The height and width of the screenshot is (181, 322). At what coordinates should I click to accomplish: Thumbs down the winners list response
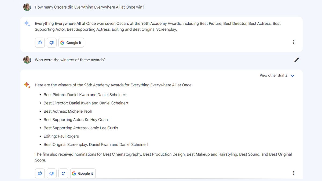tap(52, 173)
